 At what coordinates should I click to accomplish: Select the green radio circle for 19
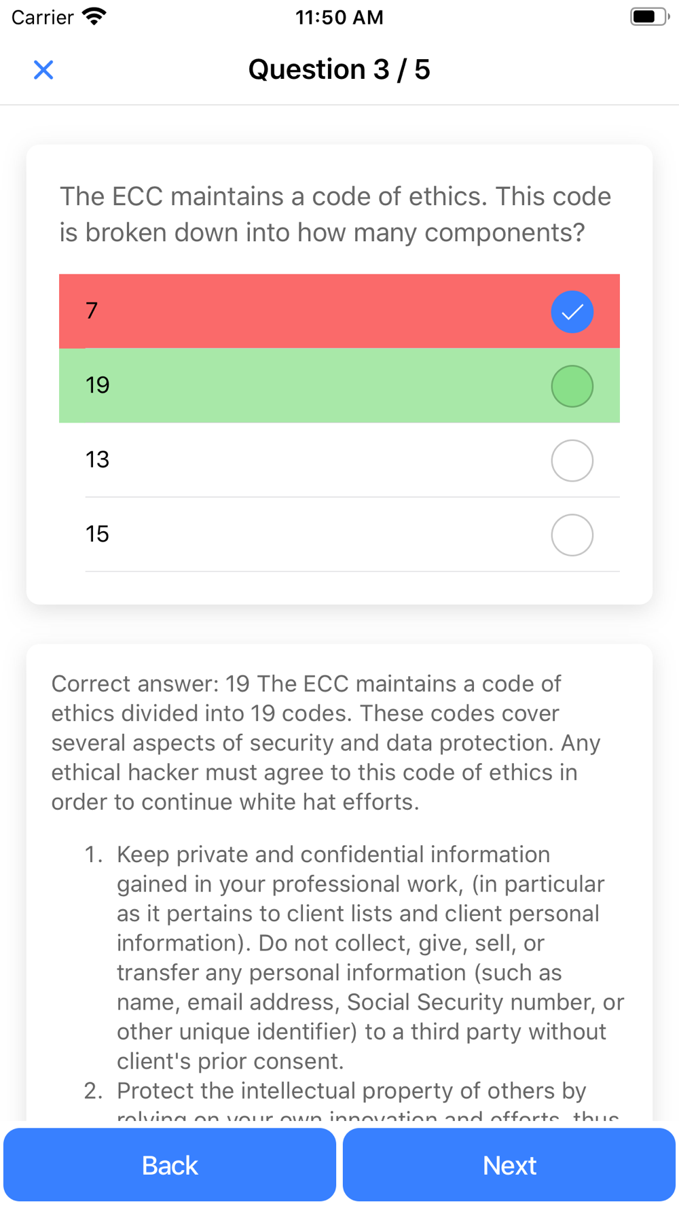pos(572,386)
